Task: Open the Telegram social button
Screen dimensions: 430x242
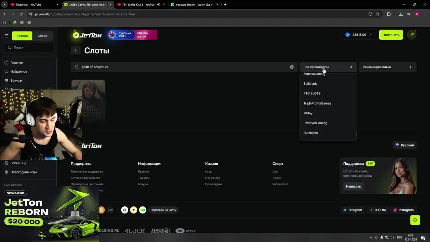Action: (352, 210)
